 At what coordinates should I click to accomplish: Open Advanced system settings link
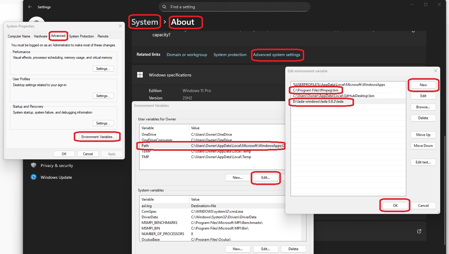[276, 55]
